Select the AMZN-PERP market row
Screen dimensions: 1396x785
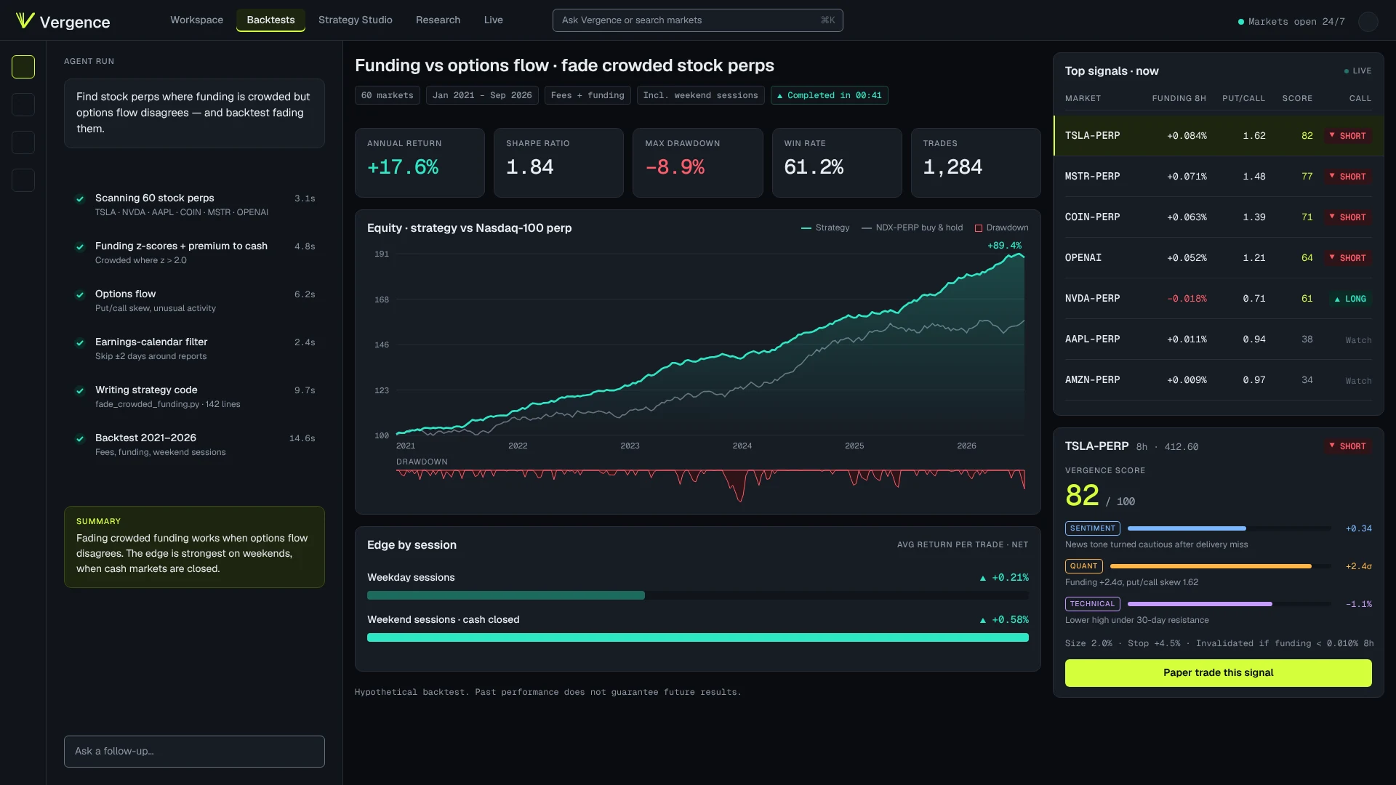tap(1218, 380)
